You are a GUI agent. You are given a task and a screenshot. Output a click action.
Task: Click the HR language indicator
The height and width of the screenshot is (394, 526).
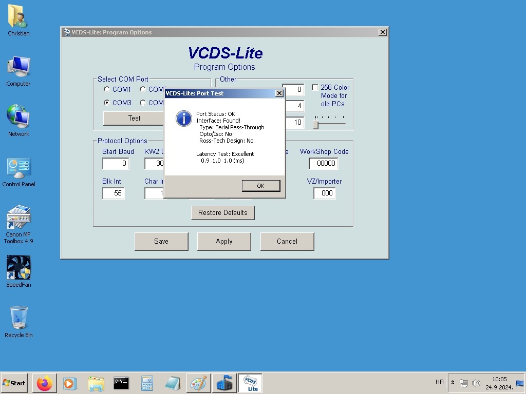point(440,382)
